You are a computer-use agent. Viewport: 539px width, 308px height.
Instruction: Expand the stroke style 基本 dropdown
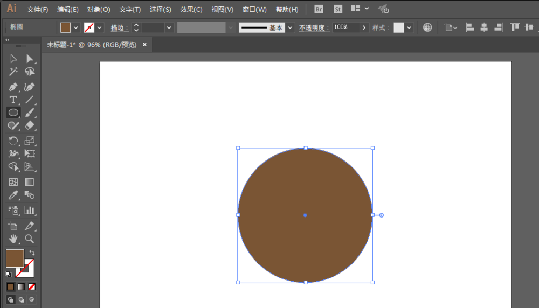291,27
